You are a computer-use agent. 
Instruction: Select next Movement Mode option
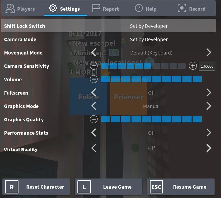[x=209, y=52]
